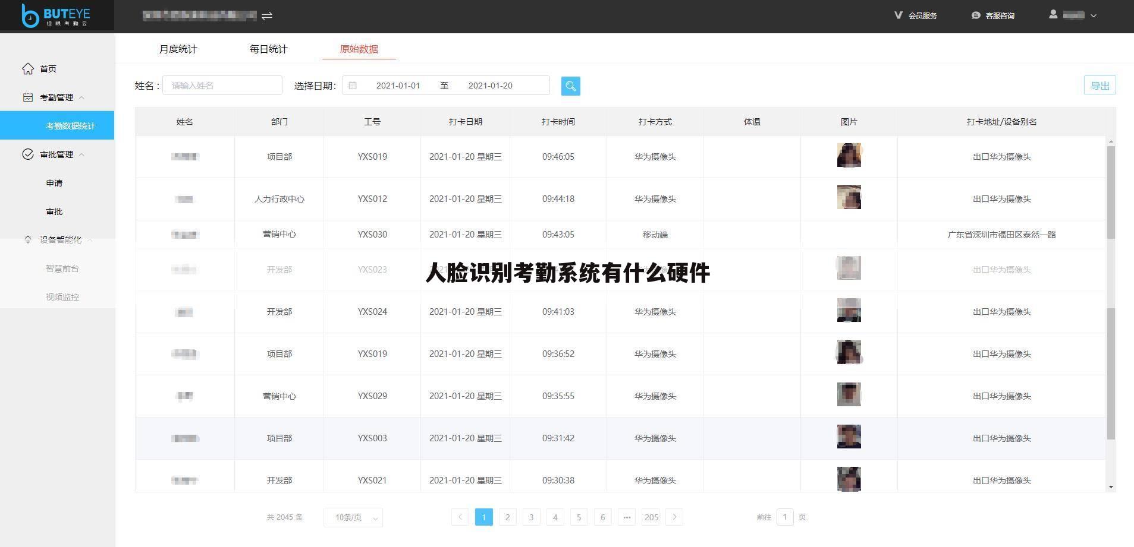Switch to the 原始数据 tab
This screenshot has height=547, width=1134.
coord(359,49)
